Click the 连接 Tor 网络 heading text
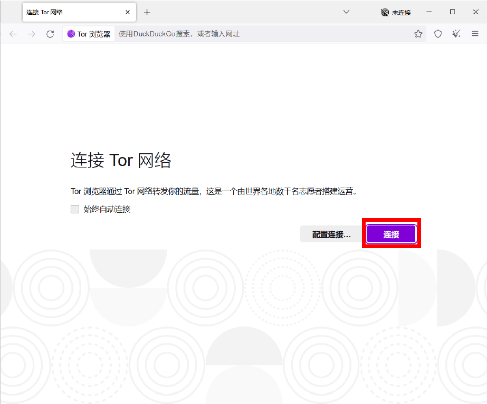487x404 pixels. click(x=121, y=160)
